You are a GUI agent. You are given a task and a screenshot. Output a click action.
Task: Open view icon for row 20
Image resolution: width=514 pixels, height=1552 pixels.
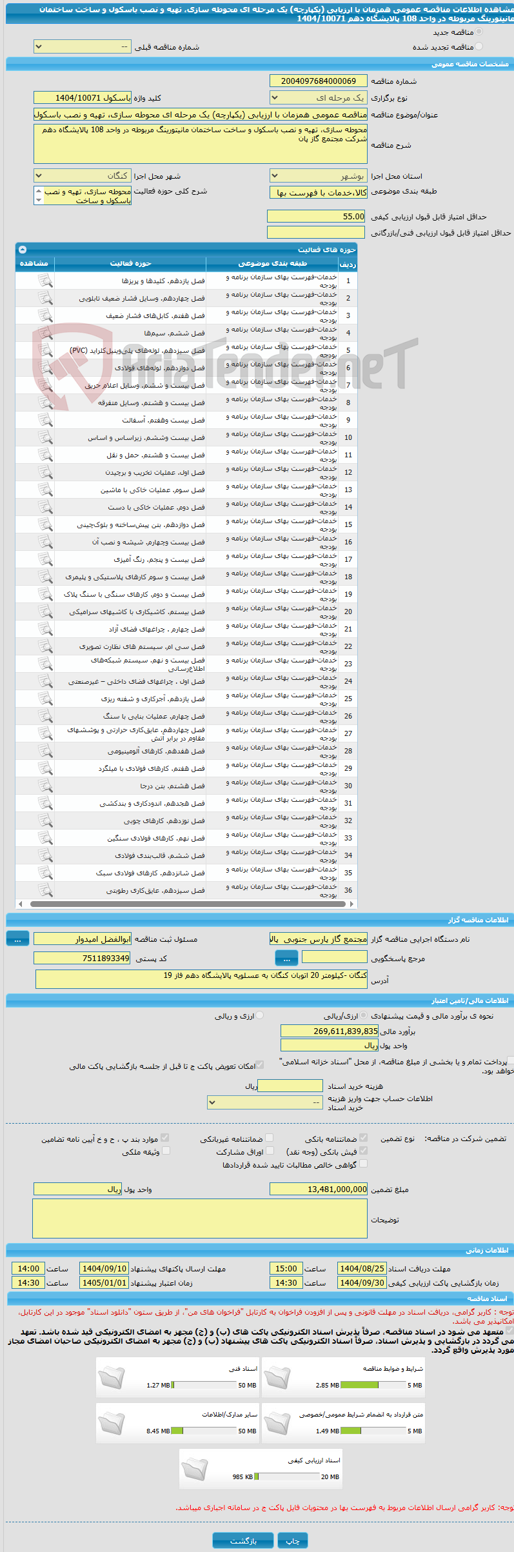44,612
